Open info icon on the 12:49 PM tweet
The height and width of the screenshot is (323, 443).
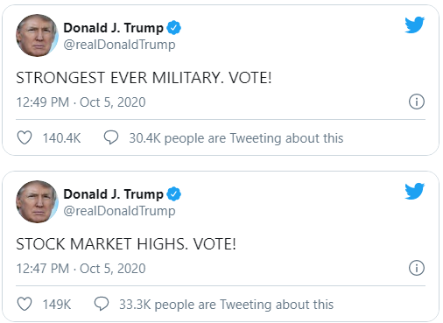tap(417, 102)
